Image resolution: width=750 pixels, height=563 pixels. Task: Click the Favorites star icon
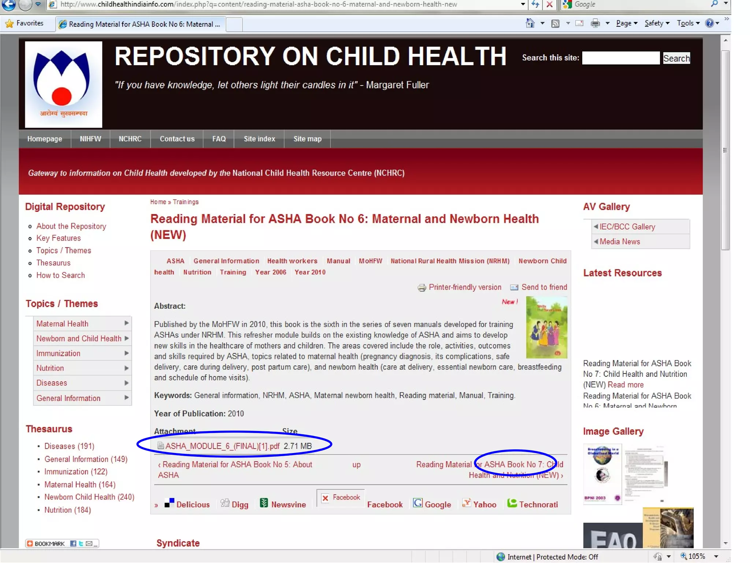10,23
